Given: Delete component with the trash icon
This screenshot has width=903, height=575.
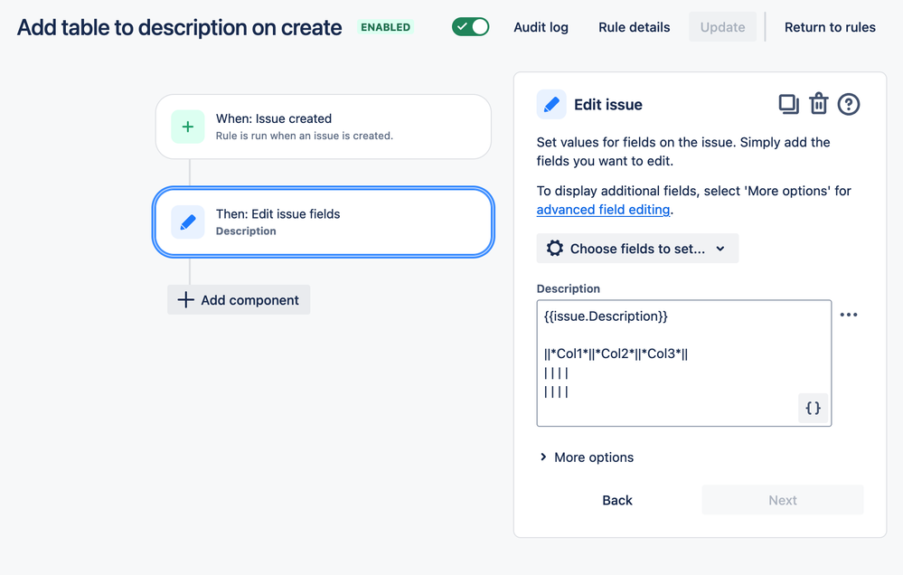Looking at the screenshot, I should (818, 104).
